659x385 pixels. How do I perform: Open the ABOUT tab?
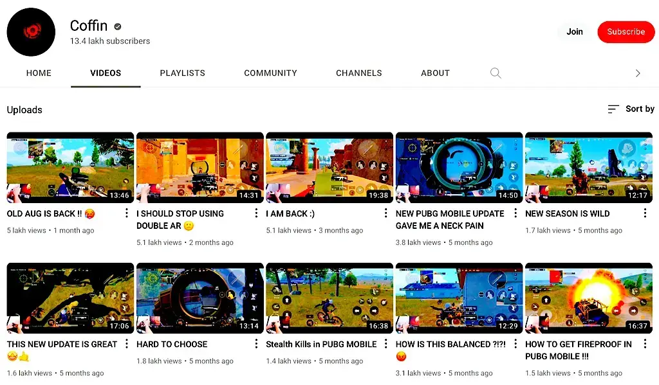click(435, 73)
